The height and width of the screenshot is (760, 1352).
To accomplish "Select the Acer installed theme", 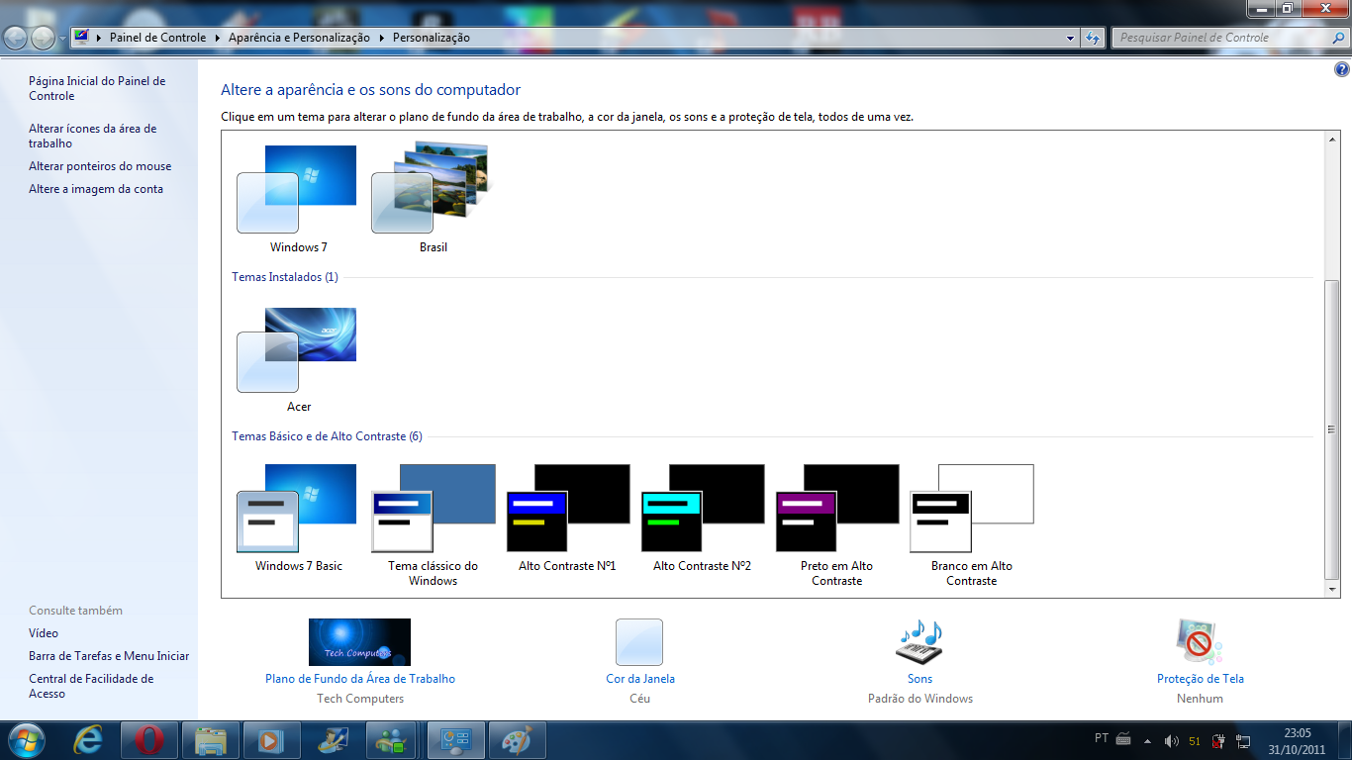I will 298,359.
